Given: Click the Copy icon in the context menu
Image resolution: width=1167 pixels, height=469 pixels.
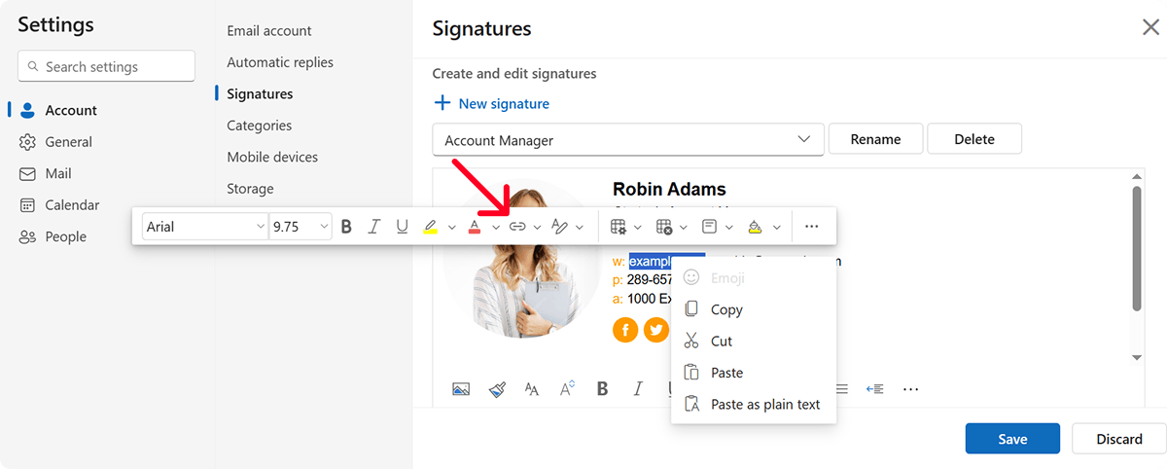Looking at the screenshot, I should [691, 309].
